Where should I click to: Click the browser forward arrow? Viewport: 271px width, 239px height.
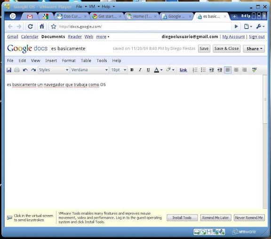pyautogui.click(x=19, y=26)
